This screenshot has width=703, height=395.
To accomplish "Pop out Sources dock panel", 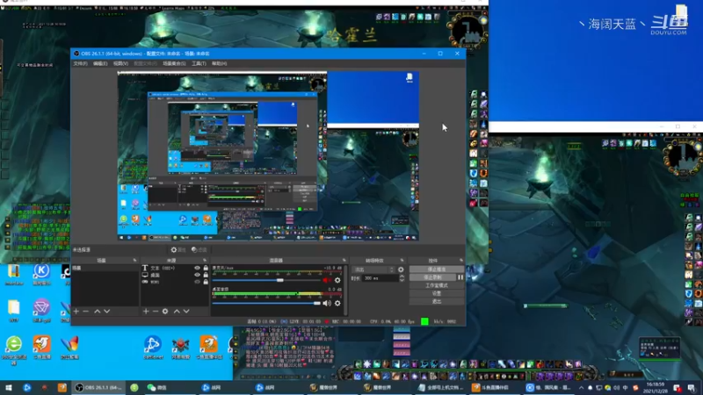I will tap(205, 260).
